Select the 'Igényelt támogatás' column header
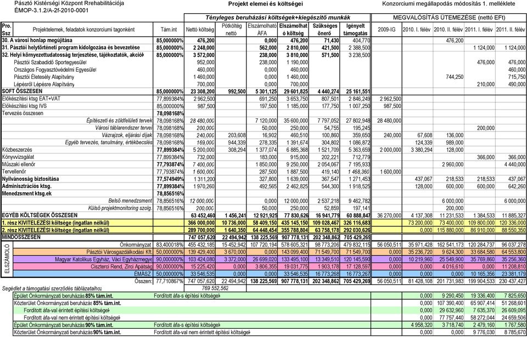 [356, 29]
